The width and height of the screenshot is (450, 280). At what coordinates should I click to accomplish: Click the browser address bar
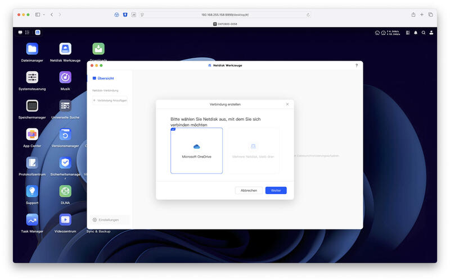pos(225,15)
